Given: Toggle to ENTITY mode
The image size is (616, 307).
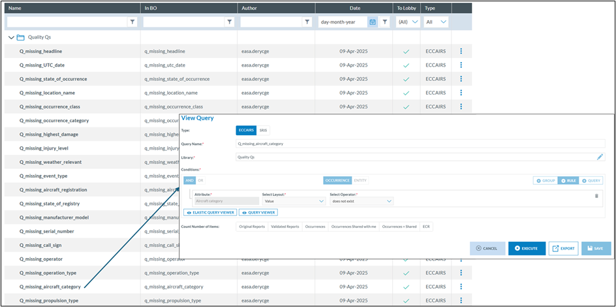Looking at the screenshot, I should [360, 180].
